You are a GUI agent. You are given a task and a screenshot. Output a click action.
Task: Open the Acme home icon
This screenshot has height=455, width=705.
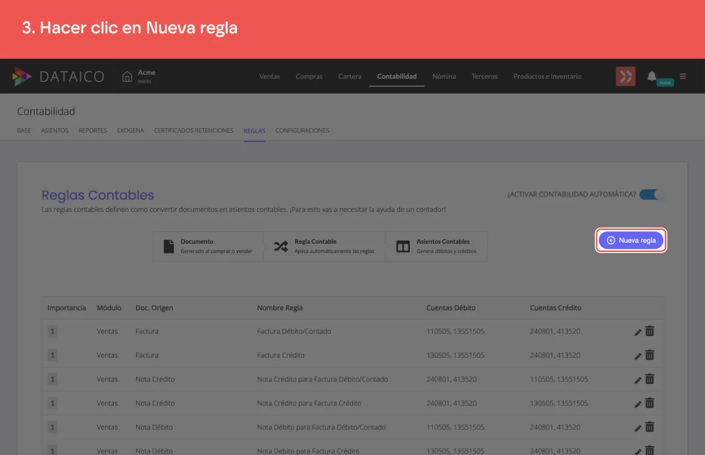(127, 76)
